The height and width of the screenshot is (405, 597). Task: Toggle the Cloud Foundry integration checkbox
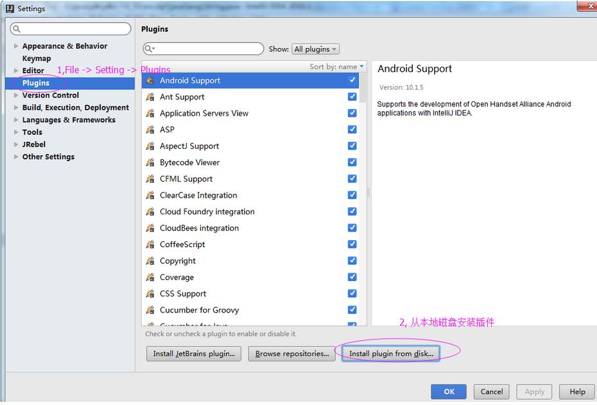pos(352,211)
